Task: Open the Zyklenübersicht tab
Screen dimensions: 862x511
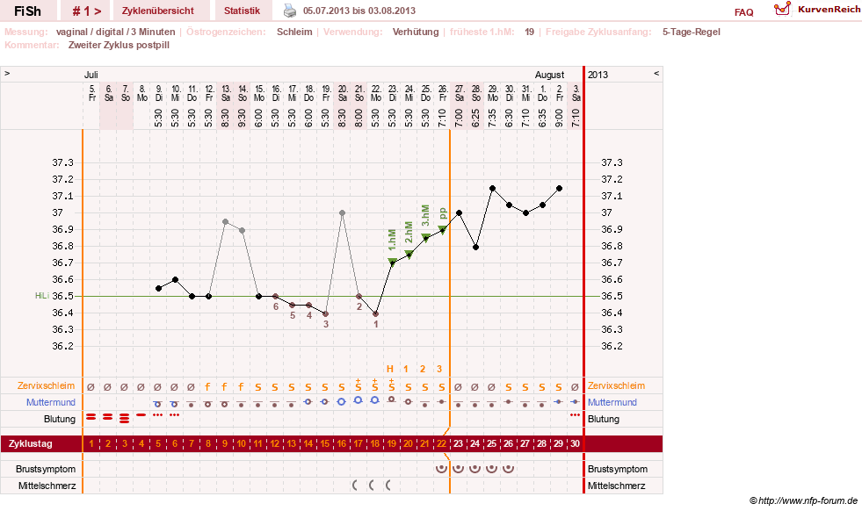Action: (x=158, y=11)
